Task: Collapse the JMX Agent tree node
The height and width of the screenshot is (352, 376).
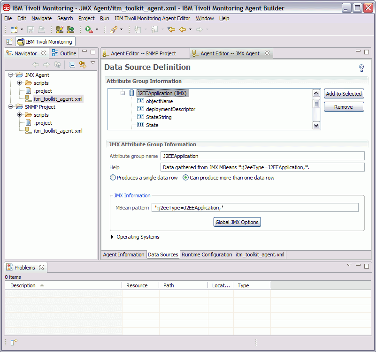Action: [11, 75]
